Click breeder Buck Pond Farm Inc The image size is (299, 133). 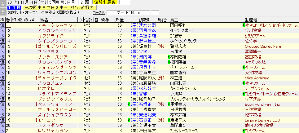click(x=262, y=104)
